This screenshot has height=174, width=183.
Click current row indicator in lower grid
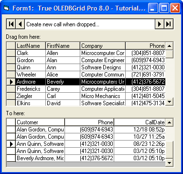pyautogui.click(x=11, y=144)
